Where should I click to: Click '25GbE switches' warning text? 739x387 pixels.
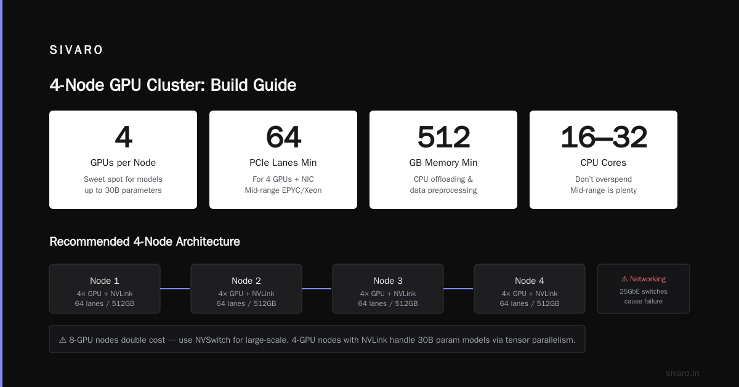click(644, 291)
